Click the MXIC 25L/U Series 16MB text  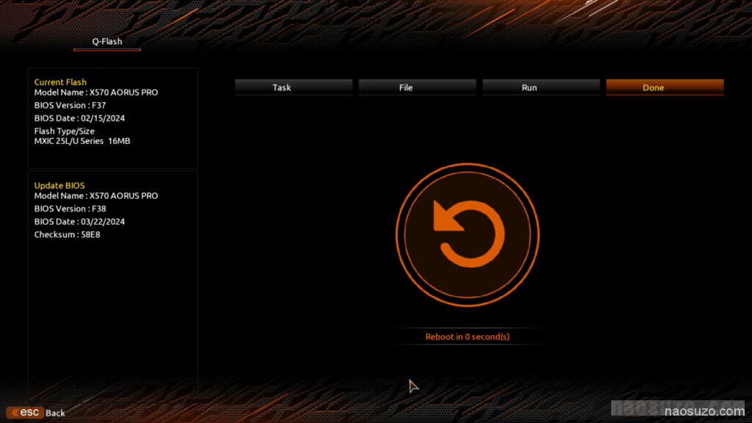pyautogui.click(x=82, y=141)
